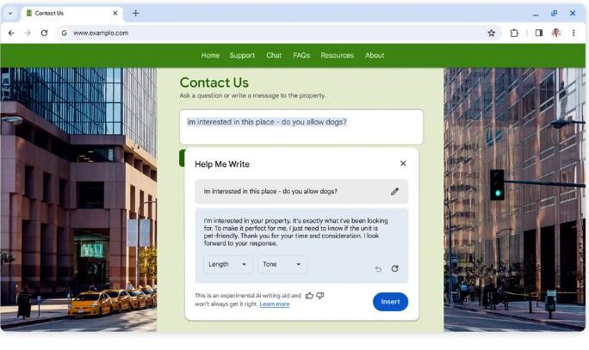Click the user profile avatar
589x350 pixels.
point(556,33)
